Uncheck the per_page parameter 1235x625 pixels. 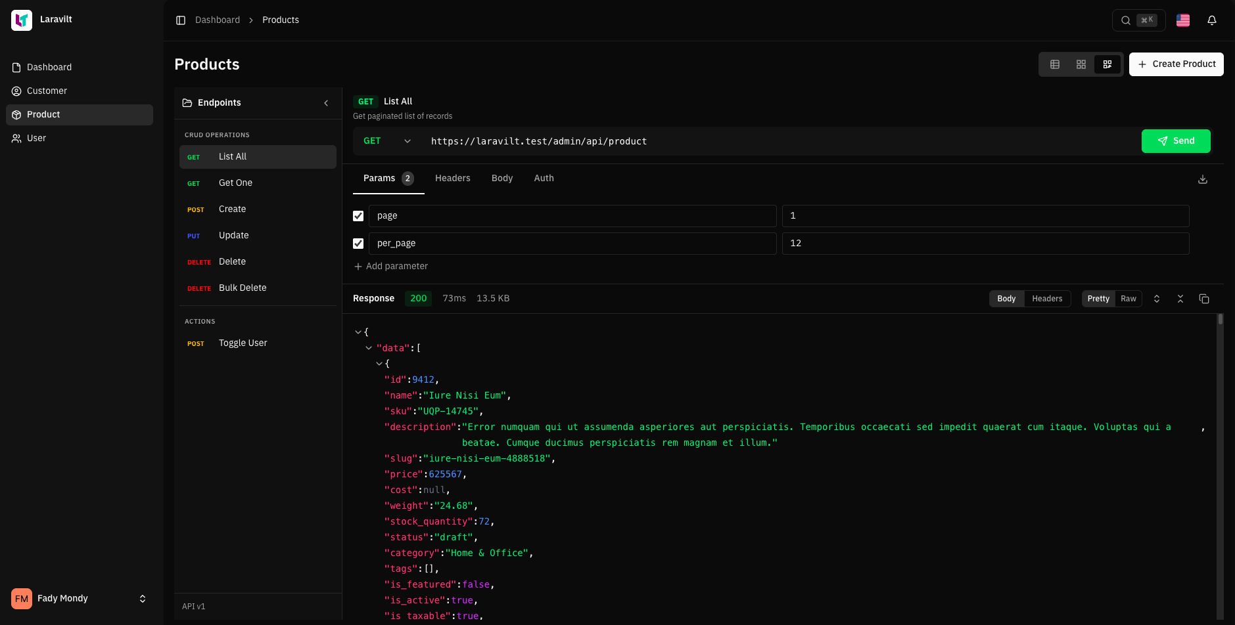(x=358, y=243)
